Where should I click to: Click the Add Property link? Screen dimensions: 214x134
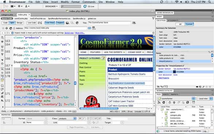(x=164, y=78)
